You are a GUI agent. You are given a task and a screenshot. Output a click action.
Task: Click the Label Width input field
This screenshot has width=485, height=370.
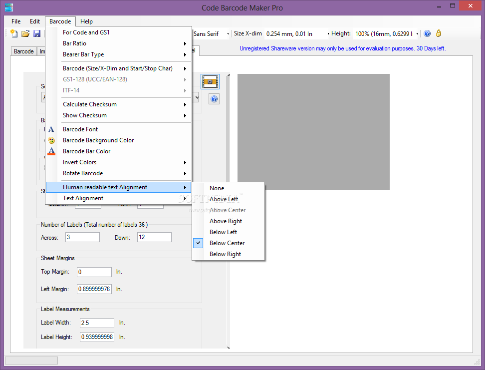click(x=97, y=323)
